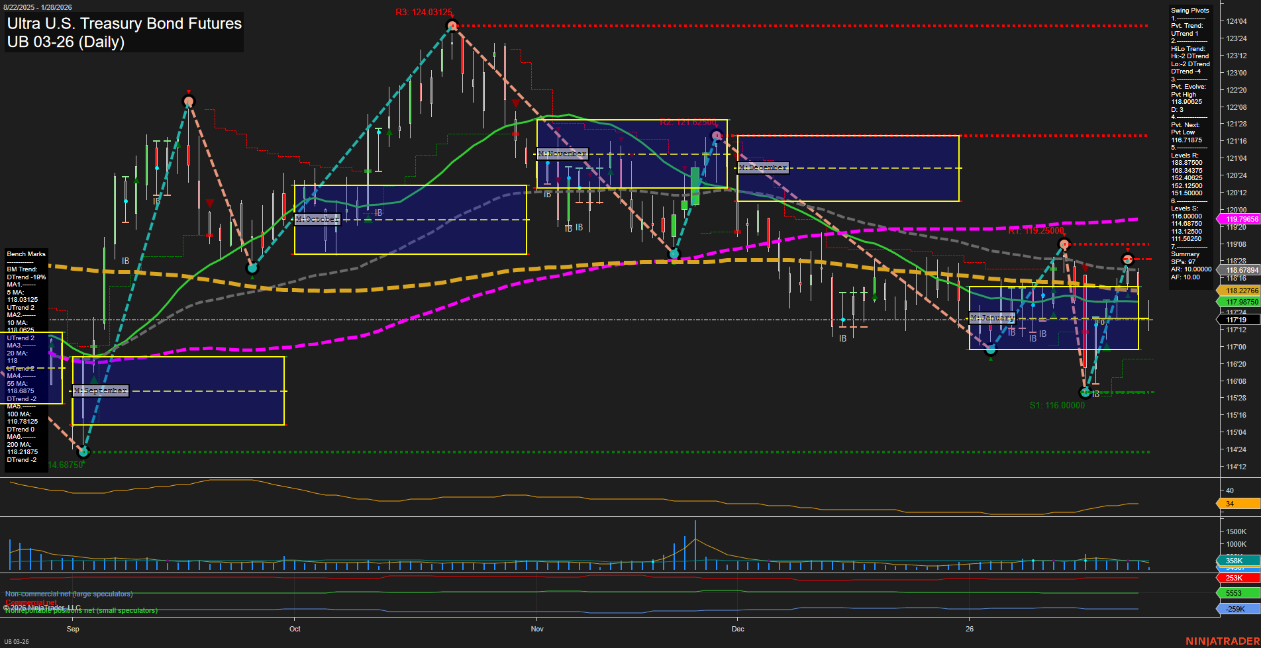This screenshot has width=1261, height=648.
Task: Click the M:September zone label
Action: [99, 391]
